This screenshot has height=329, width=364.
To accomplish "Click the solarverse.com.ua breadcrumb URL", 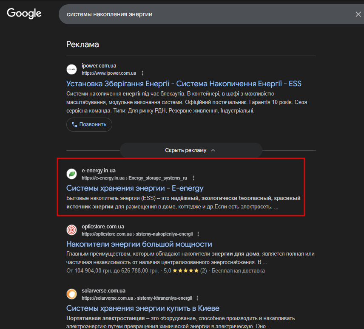I will [136, 298].
